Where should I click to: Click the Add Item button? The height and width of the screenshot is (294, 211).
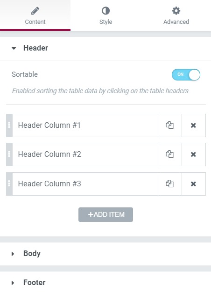pyautogui.click(x=105, y=214)
